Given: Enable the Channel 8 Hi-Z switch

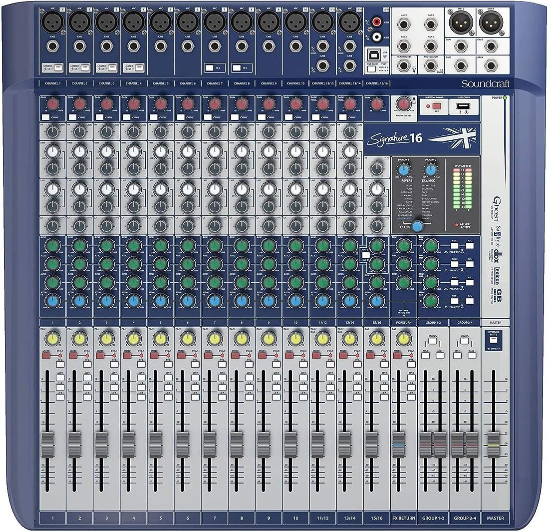Looking at the screenshot, I should click(237, 67).
